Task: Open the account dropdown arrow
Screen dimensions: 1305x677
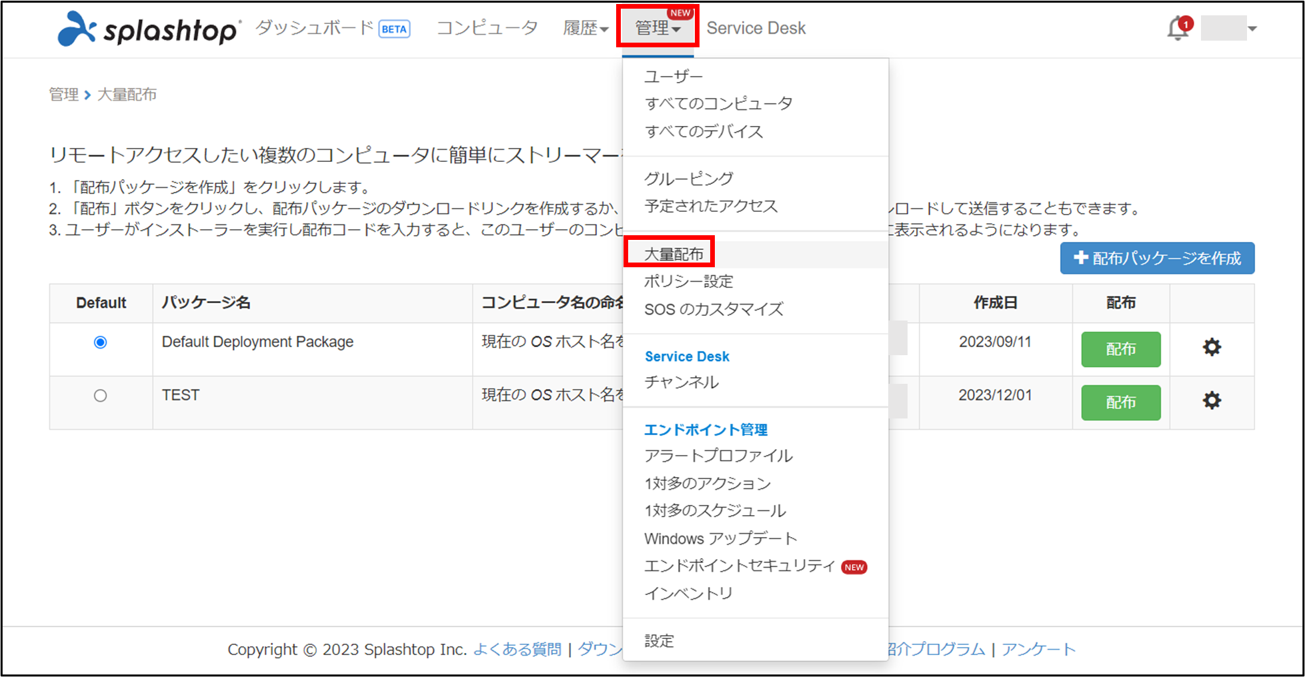Action: coord(1252,29)
